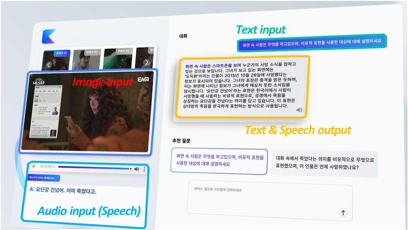Click the audio time 00:13/00:13

coord(47,166)
